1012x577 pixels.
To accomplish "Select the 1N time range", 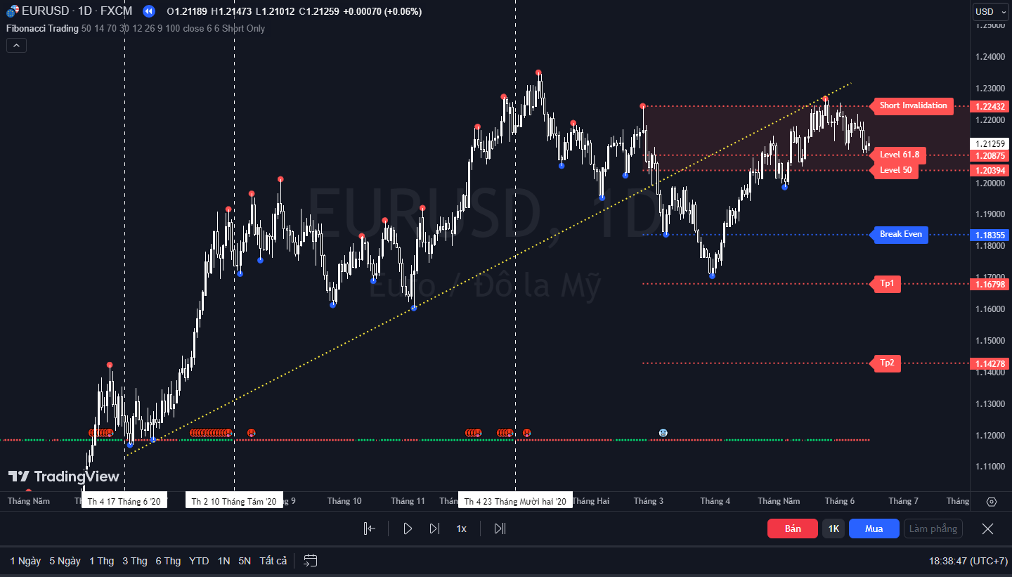I will [224, 561].
